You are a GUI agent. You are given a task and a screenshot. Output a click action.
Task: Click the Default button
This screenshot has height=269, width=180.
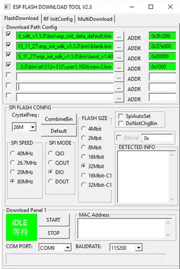pos(59,131)
